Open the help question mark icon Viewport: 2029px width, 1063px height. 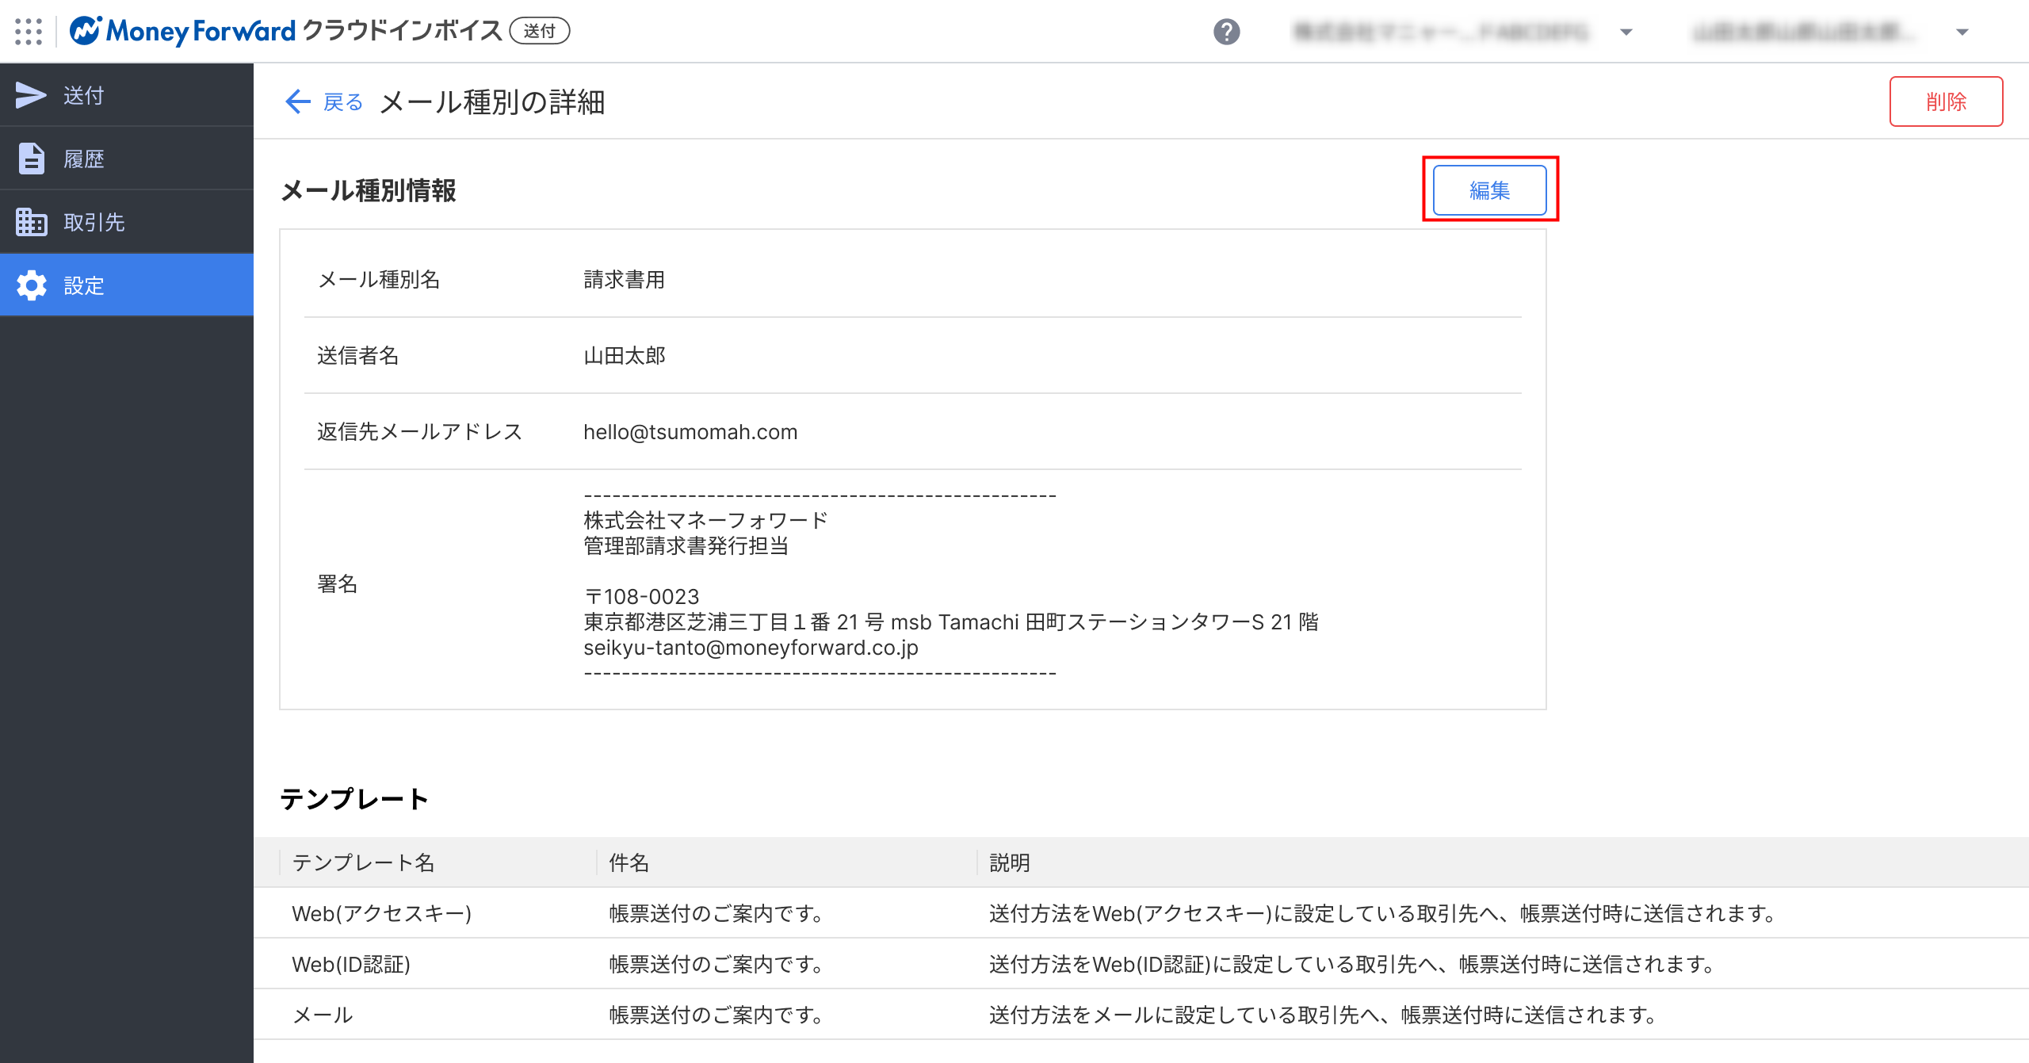click(1226, 32)
